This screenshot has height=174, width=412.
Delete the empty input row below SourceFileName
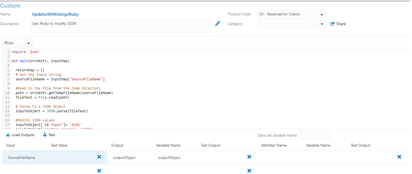tap(99, 171)
